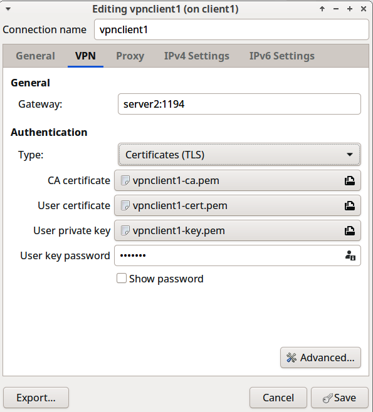The height and width of the screenshot is (412, 373).
Task: Enable the Show password checkbox
Action: point(122,278)
